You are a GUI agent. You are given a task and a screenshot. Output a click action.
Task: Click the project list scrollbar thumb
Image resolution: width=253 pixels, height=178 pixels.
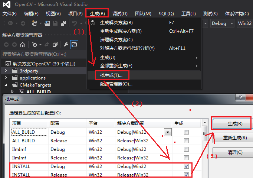click(205, 133)
